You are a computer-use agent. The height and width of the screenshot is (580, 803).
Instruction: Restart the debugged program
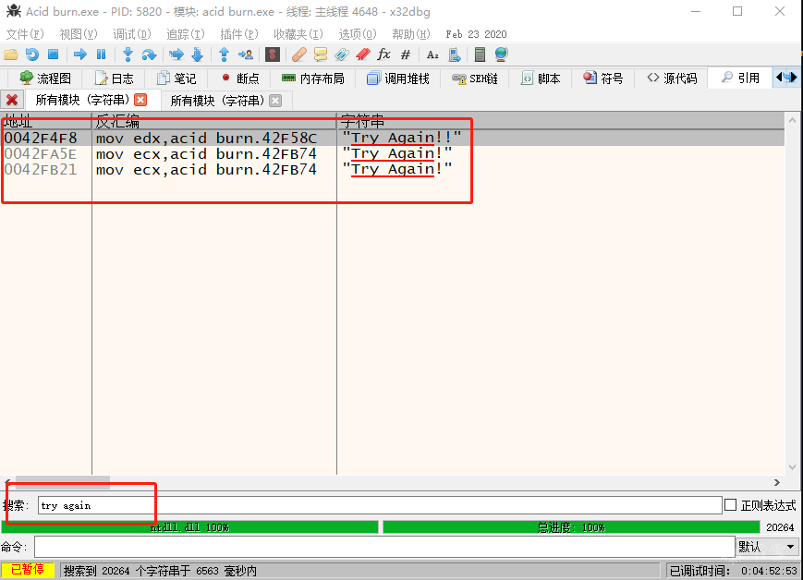[32, 54]
